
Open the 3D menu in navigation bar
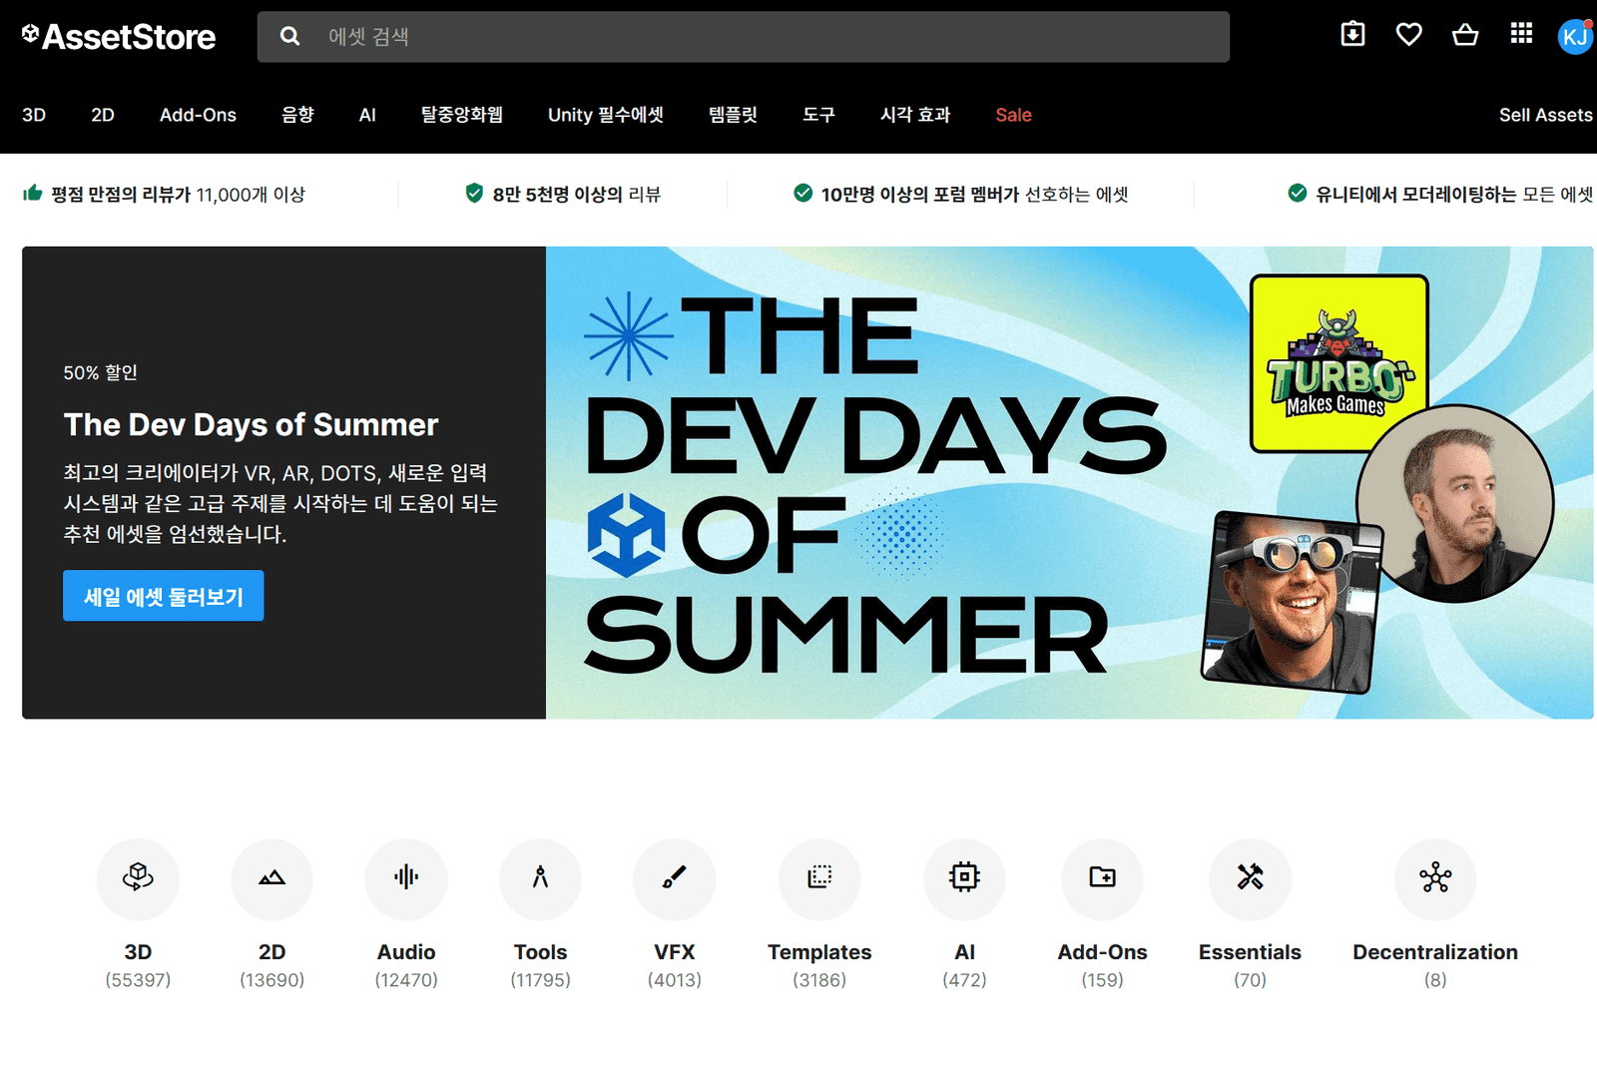tap(34, 115)
